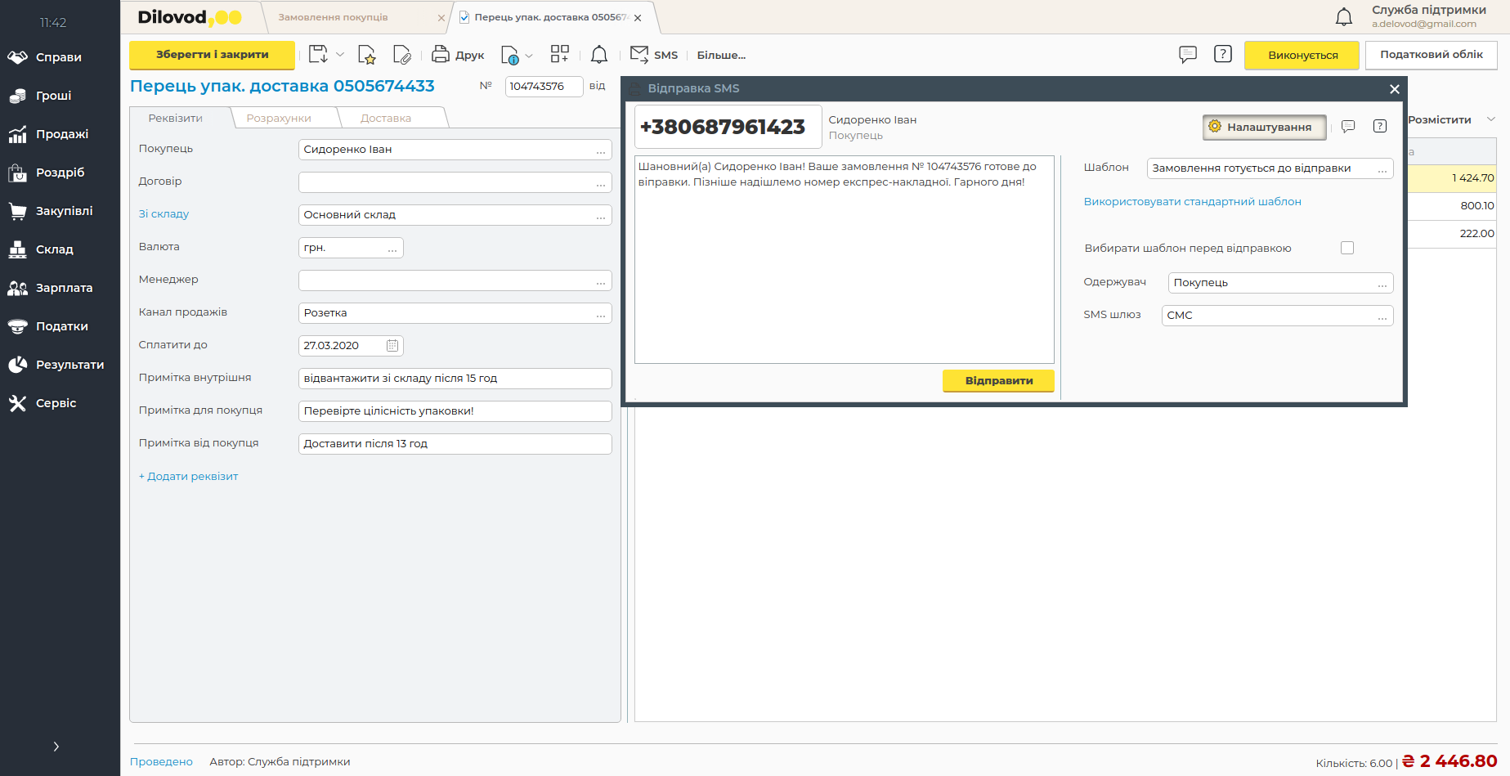Open Продажі section in sidebar

(x=61, y=134)
